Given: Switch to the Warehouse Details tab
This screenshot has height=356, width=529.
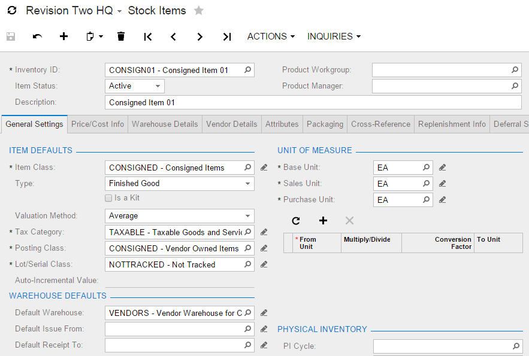Looking at the screenshot, I should 165,124.
